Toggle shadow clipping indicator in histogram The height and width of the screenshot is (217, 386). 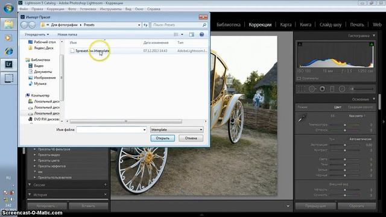pos(300,44)
